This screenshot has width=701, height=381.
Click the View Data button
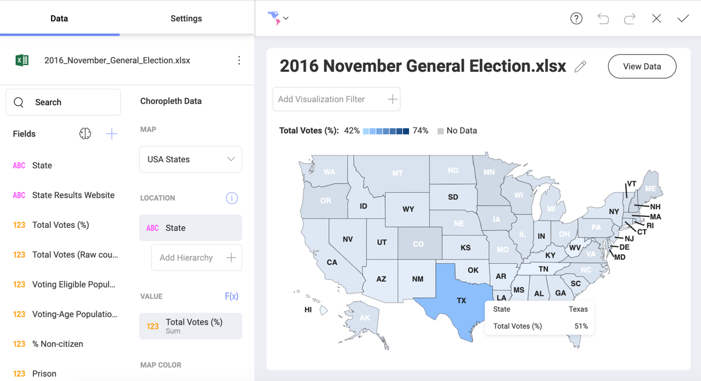point(642,66)
